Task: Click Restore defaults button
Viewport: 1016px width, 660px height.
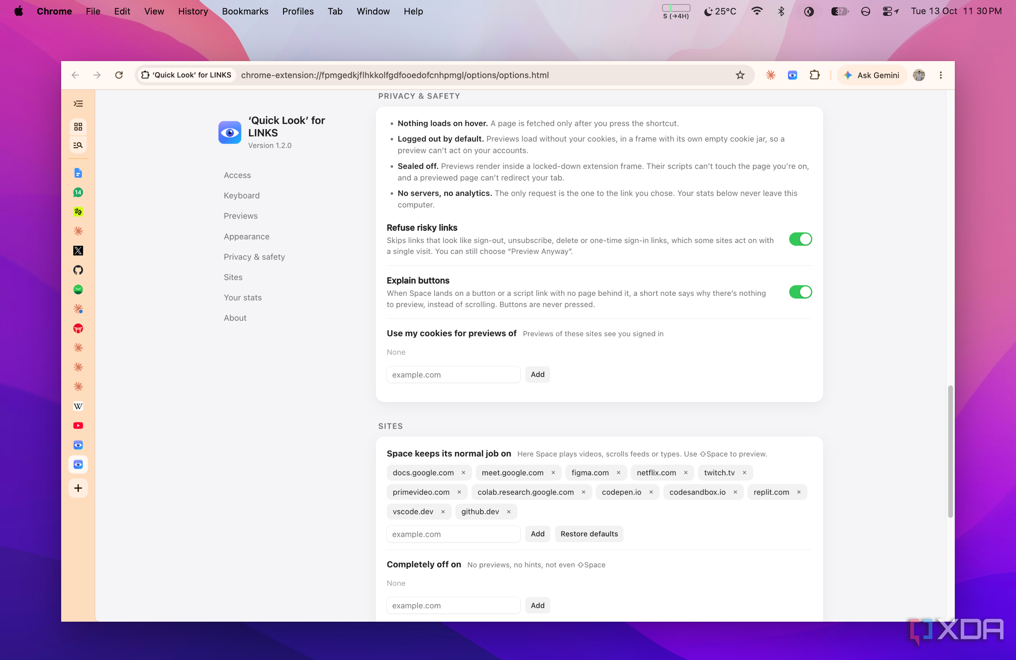Action: [x=589, y=534]
